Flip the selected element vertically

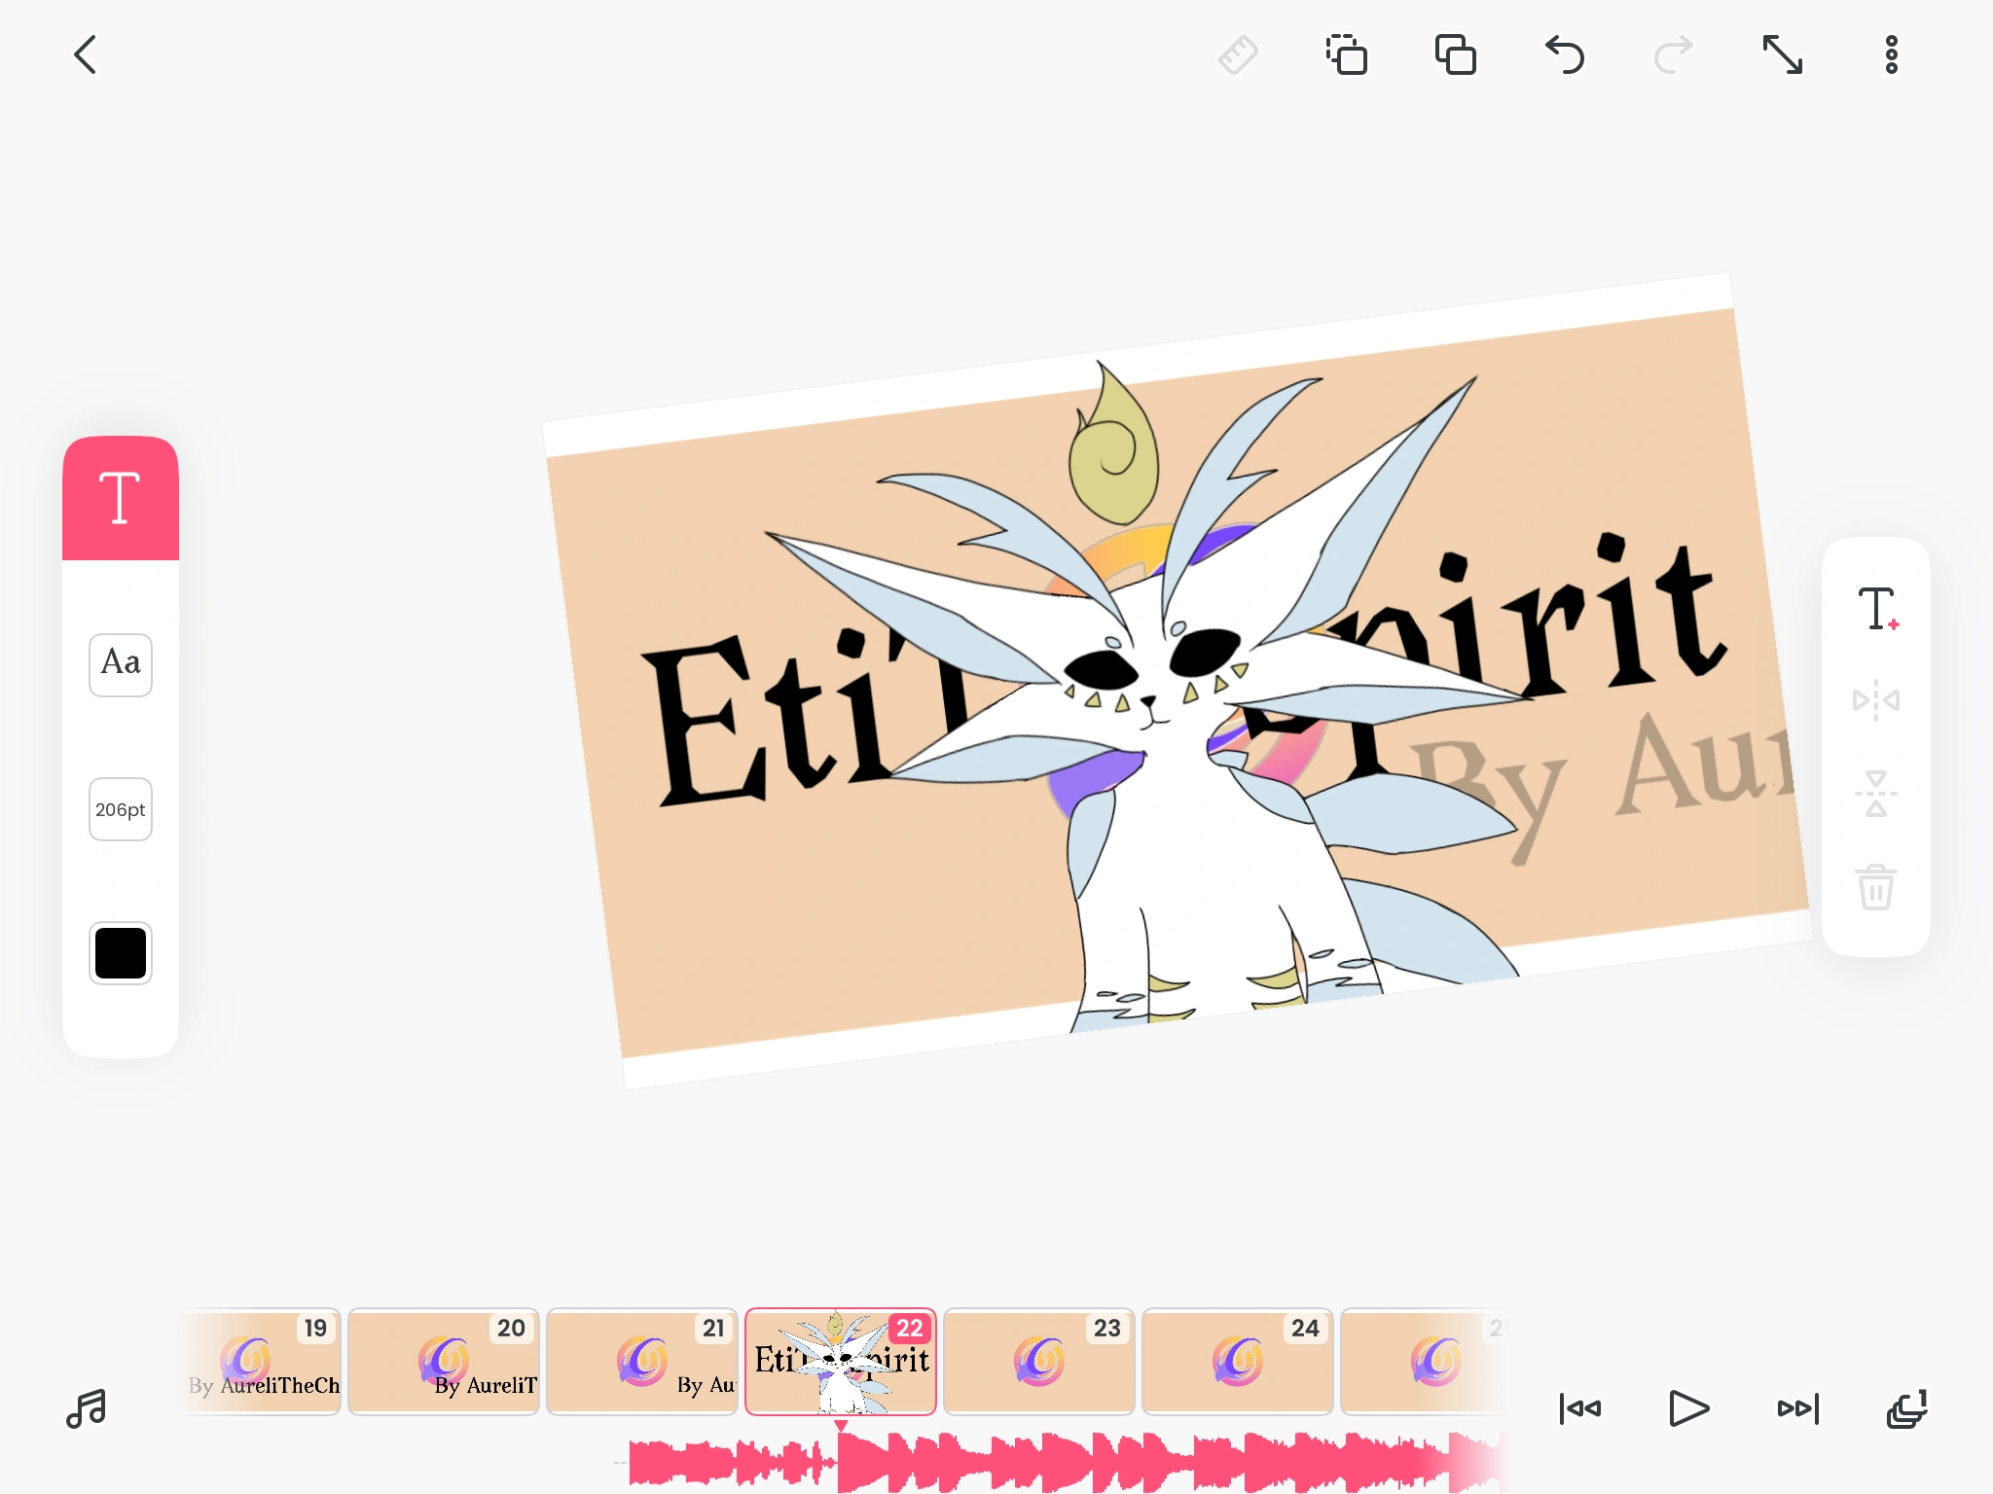1876,793
